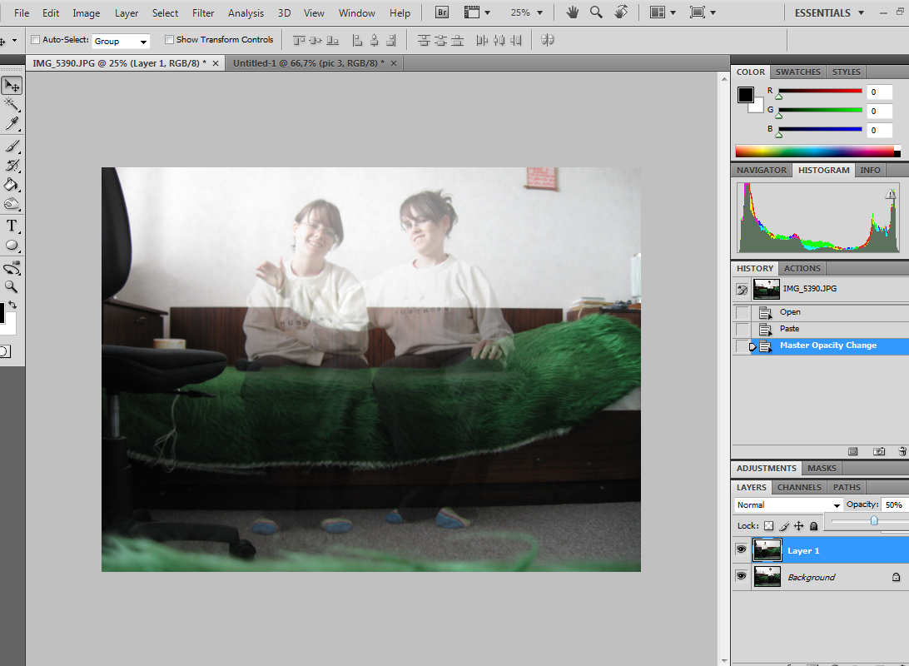Select the Open history state
909x666 pixels.
point(790,312)
